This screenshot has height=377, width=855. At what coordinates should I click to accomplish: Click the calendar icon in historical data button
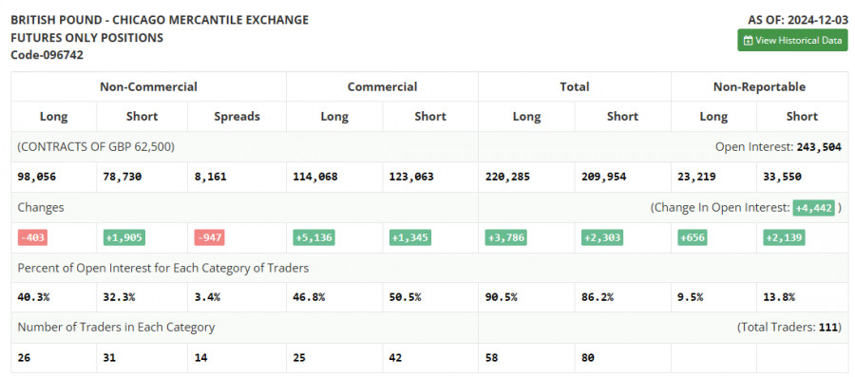pyautogui.click(x=749, y=41)
